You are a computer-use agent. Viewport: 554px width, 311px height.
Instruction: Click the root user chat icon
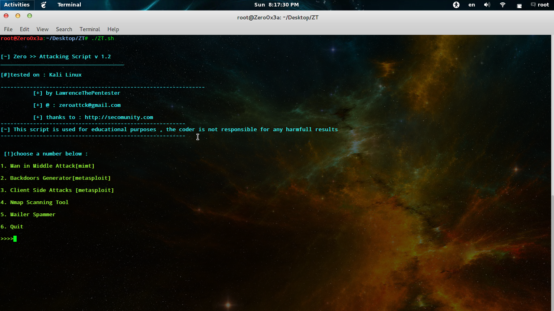point(533,5)
